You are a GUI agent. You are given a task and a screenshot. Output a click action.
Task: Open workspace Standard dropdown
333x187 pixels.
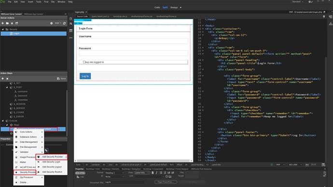298,2
